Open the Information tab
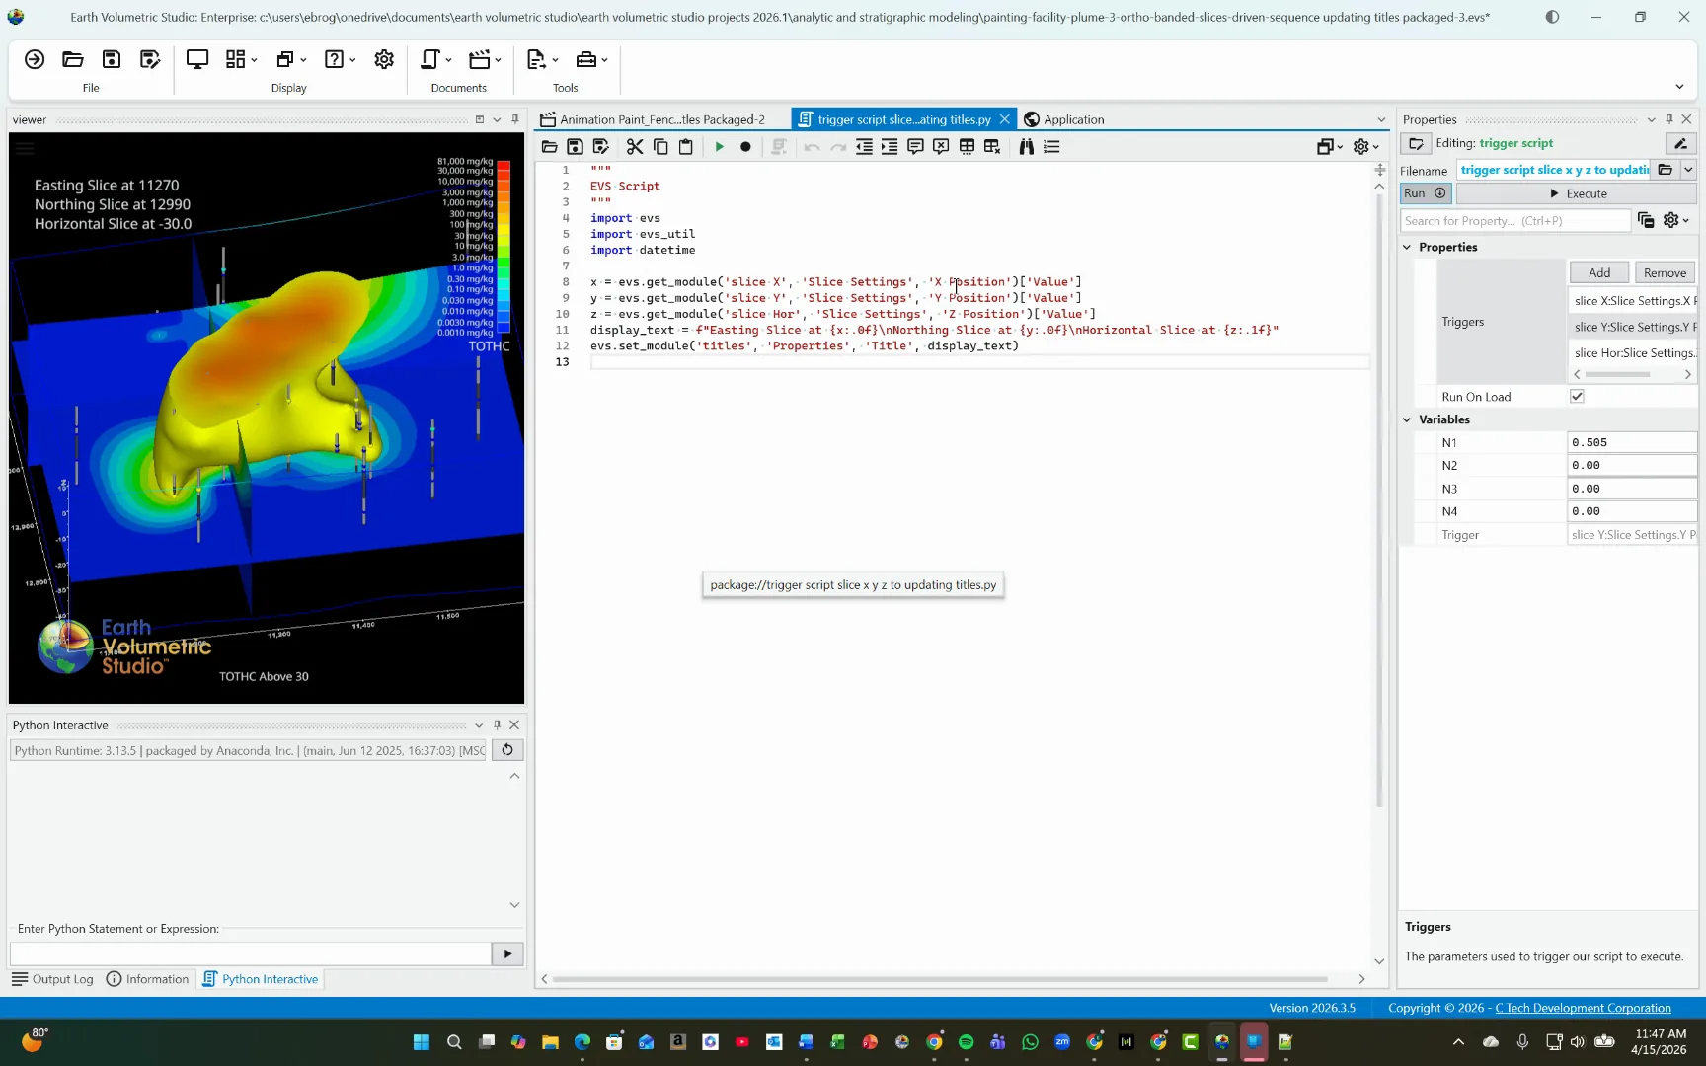 coord(147,979)
